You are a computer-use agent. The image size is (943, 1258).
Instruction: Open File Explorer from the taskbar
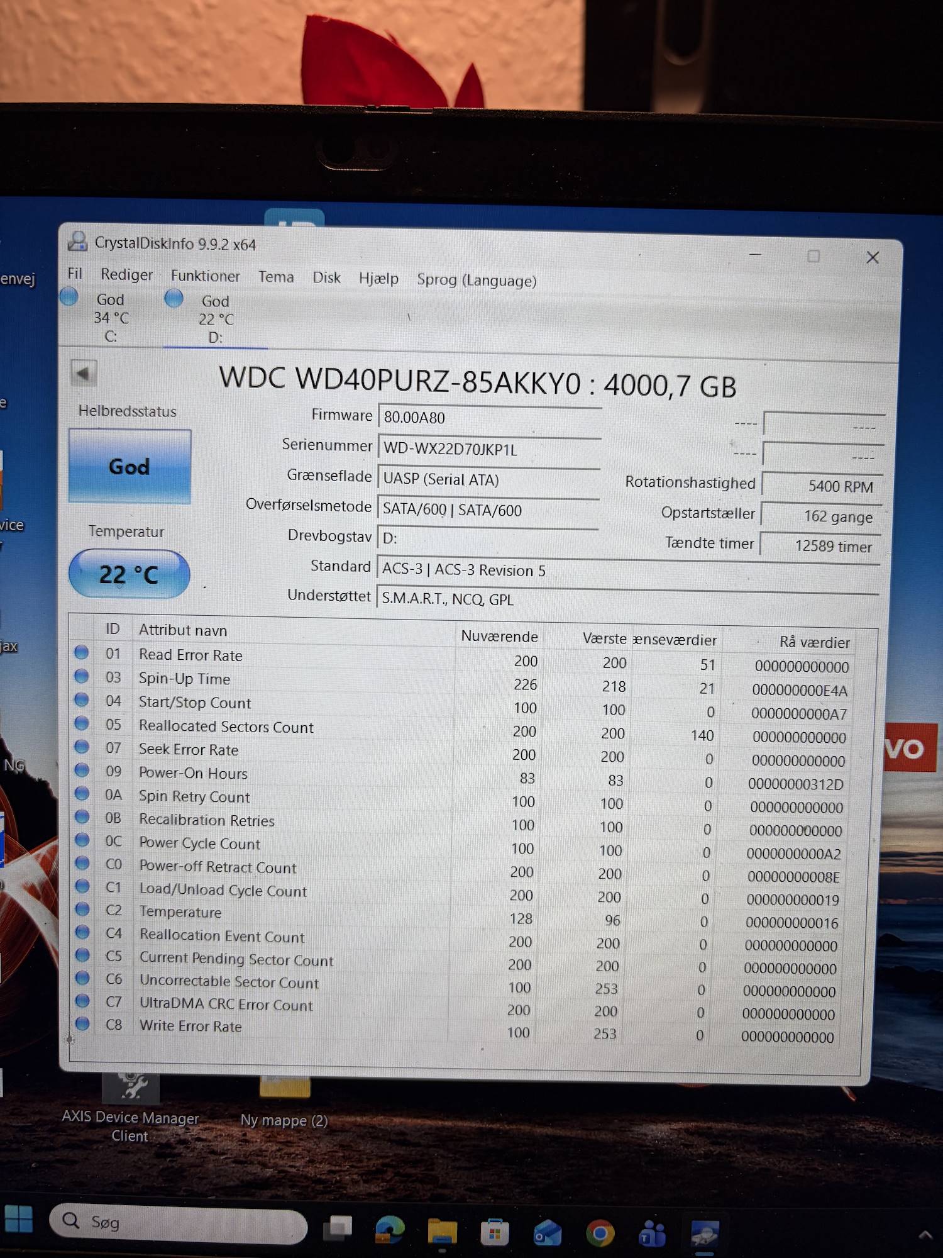click(x=442, y=1231)
